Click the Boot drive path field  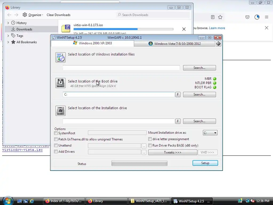click(119, 94)
